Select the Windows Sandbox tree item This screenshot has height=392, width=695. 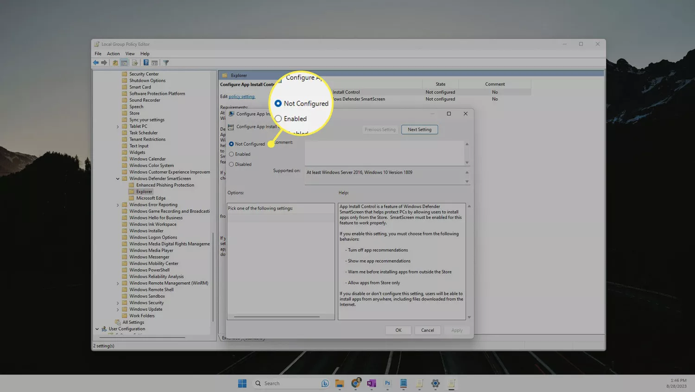tap(147, 296)
